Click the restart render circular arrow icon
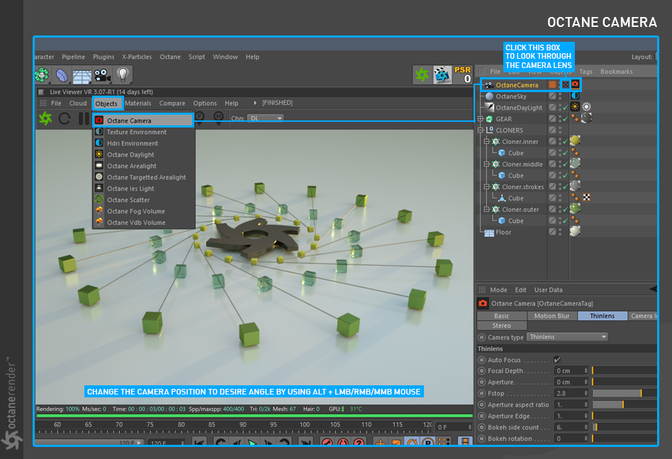This screenshot has width=672, height=459. [65, 118]
